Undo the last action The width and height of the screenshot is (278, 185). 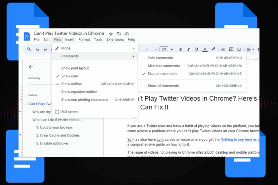point(37,50)
